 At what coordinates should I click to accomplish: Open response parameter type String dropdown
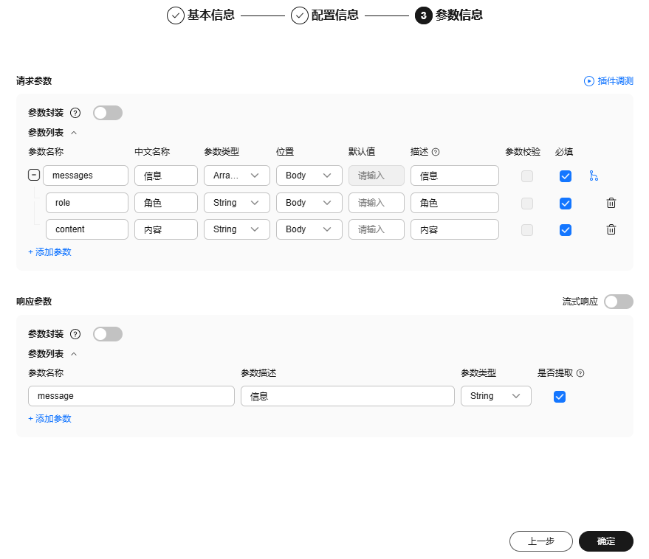click(495, 396)
